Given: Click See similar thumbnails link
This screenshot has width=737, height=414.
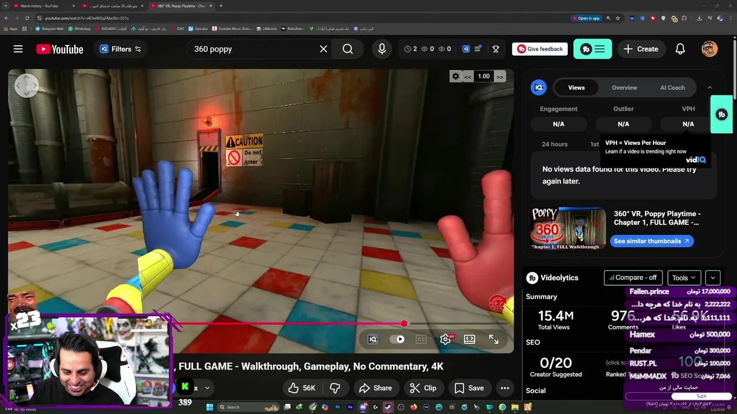Looking at the screenshot, I should 651,241.
